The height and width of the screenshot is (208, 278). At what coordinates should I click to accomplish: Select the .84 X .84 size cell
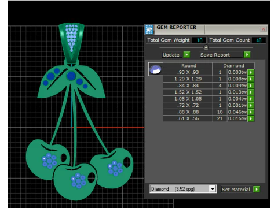(x=188, y=86)
